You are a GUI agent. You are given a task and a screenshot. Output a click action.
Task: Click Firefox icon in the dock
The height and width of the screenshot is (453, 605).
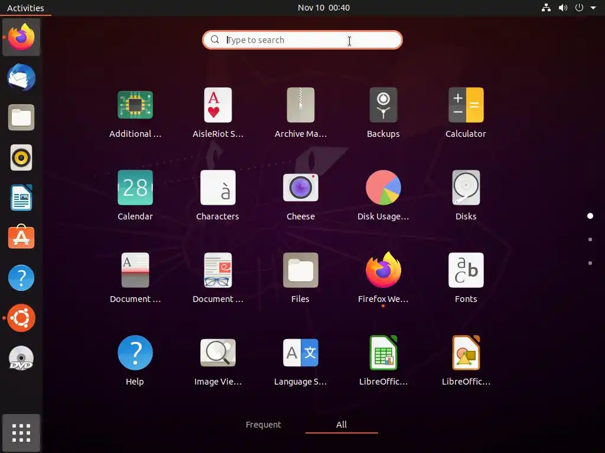(21, 37)
